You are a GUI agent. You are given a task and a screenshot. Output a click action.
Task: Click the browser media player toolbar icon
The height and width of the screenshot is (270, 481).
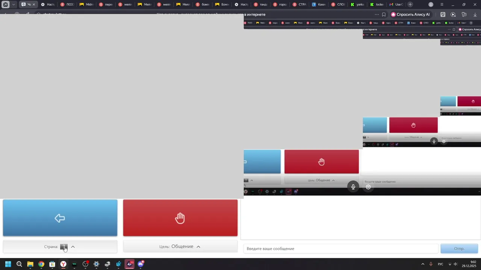coord(453,14)
